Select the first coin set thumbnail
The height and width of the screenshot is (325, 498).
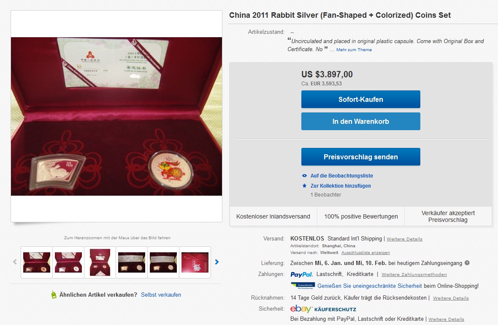[x=37, y=262]
